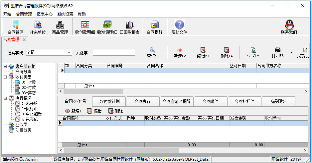
Task: Open the 帮助 menu
Action: 82,14
